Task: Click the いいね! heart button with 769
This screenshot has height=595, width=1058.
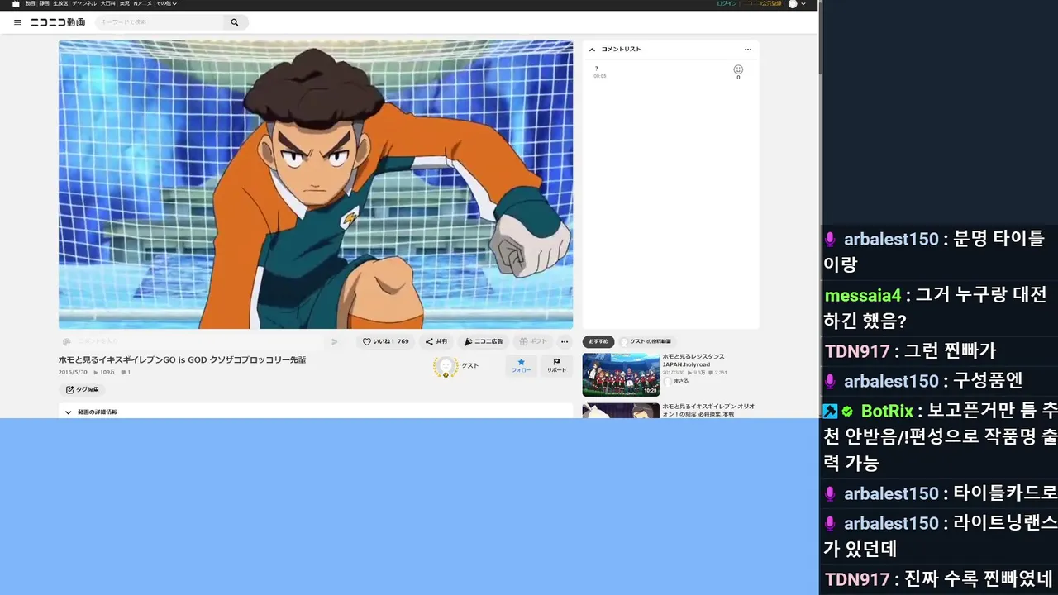Action: pos(386,341)
